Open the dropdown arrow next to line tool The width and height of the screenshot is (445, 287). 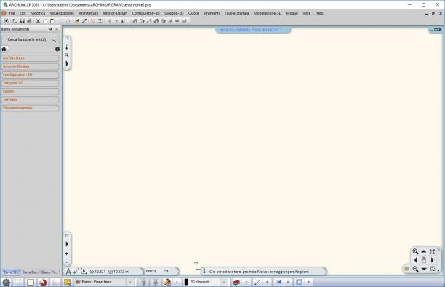coord(267,282)
